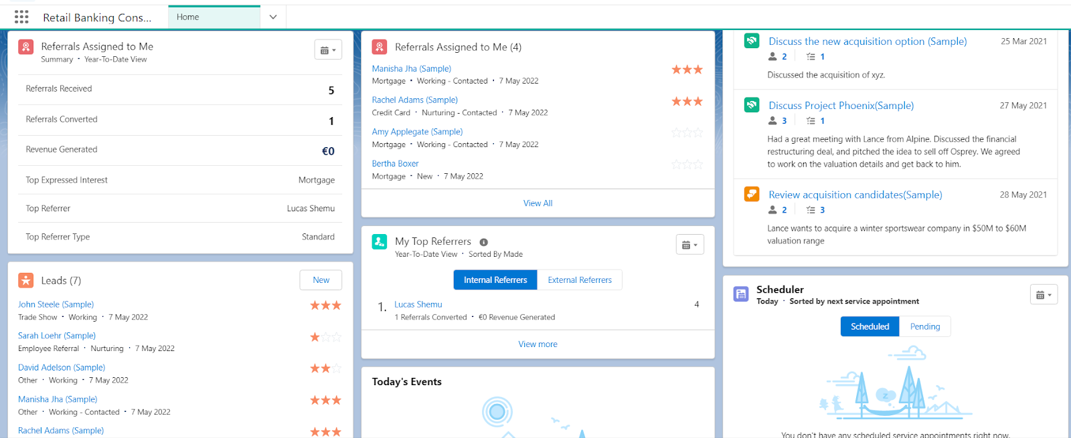Click the Referrals Converted row
The width and height of the screenshot is (1071, 438).
(x=180, y=120)
